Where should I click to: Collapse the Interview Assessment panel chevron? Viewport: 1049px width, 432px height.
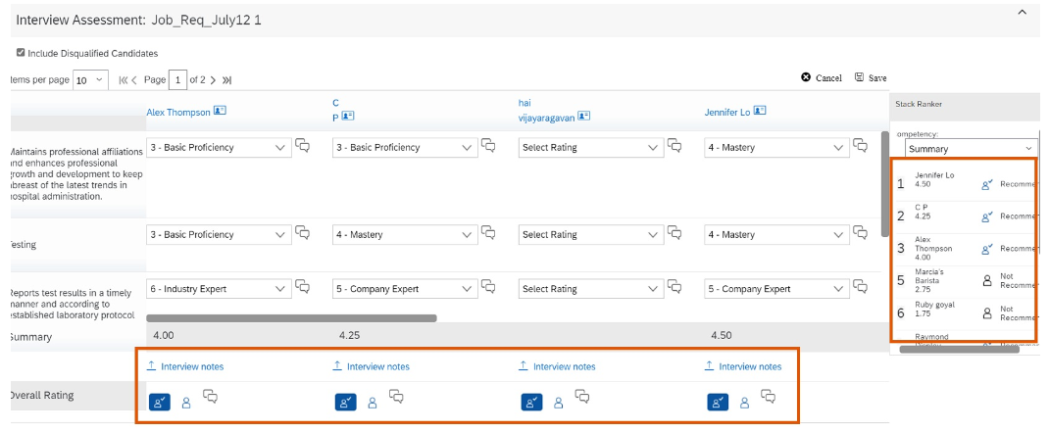[x=1022, y=12]
